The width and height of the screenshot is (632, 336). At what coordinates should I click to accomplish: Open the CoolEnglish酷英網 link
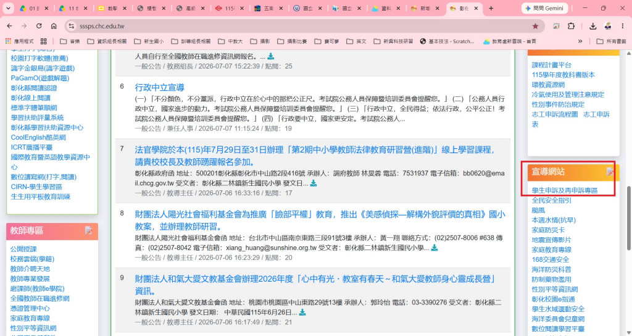click(x=38, y=137)
